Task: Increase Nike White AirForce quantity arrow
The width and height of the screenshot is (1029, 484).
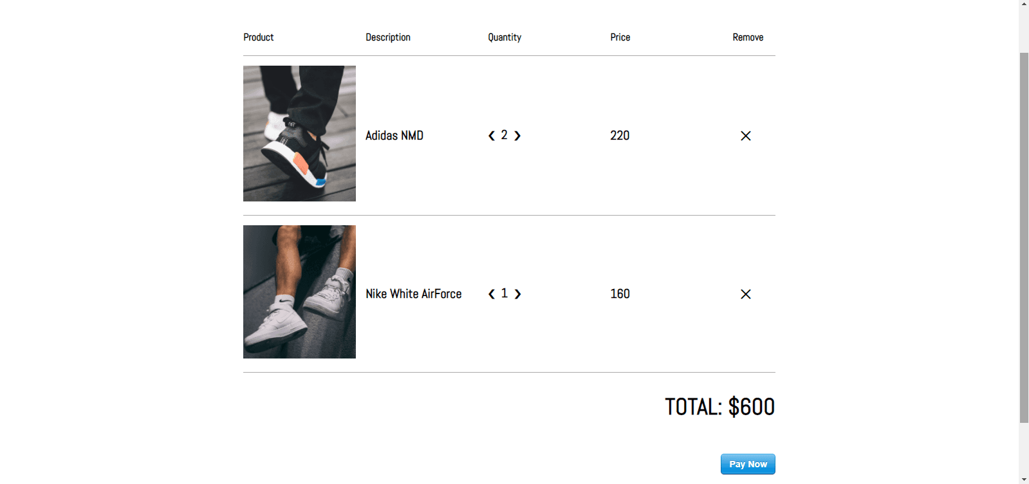Action: click(517, 294)
